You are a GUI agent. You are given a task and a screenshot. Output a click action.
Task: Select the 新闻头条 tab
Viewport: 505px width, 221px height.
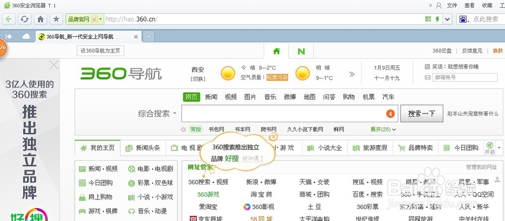(x=143, y=148)
